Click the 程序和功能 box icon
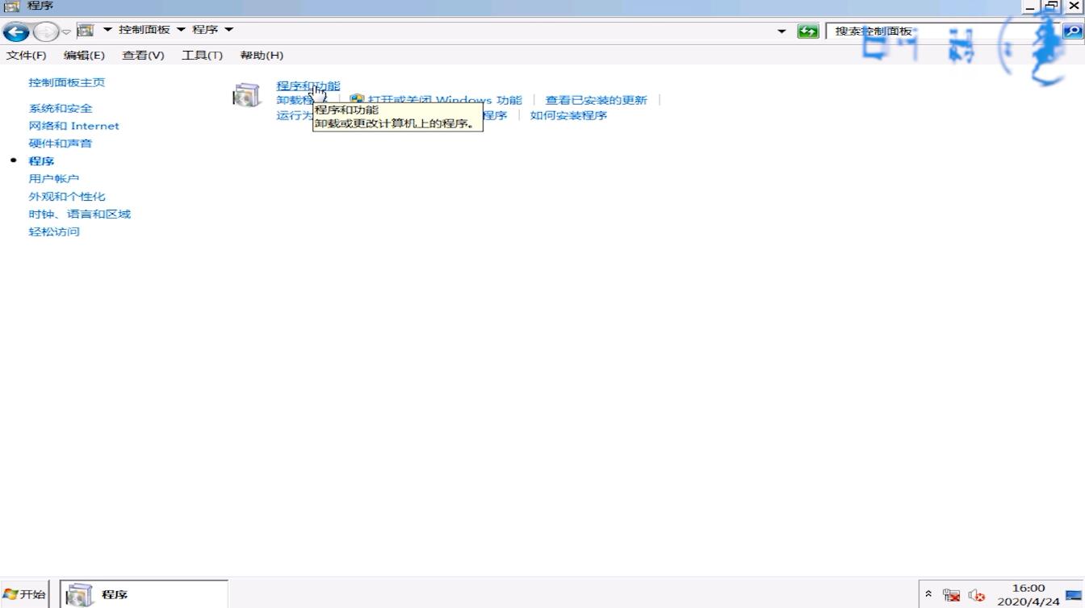Viewport: 1085px width, 608px height. coord(246,94)
